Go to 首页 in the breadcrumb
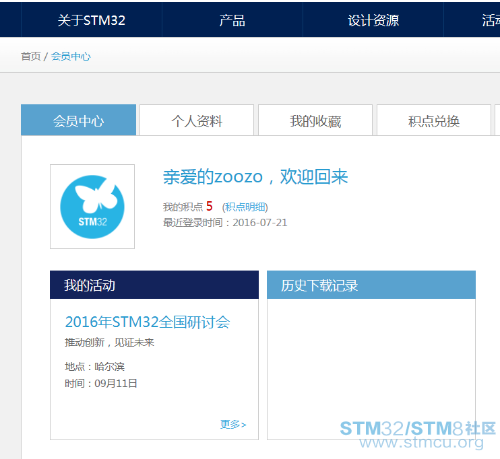This screenshot has height=459, width=500. tap(31, 57)
